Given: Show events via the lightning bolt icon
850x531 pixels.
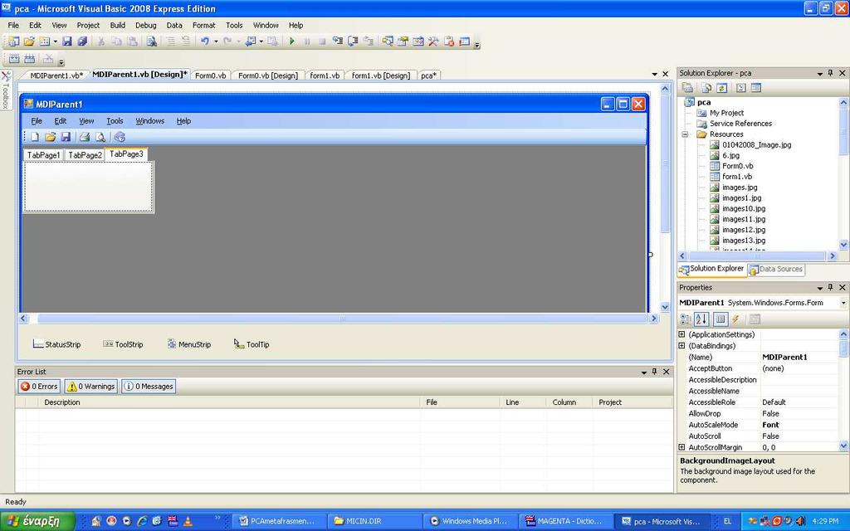Looking at the screenshot, I should point(735,319).
